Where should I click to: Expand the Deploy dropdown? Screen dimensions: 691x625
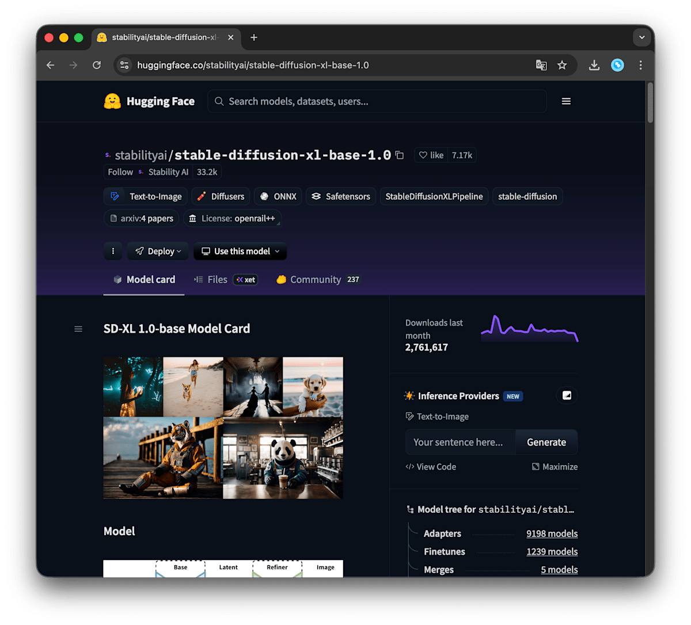(158, 251)
